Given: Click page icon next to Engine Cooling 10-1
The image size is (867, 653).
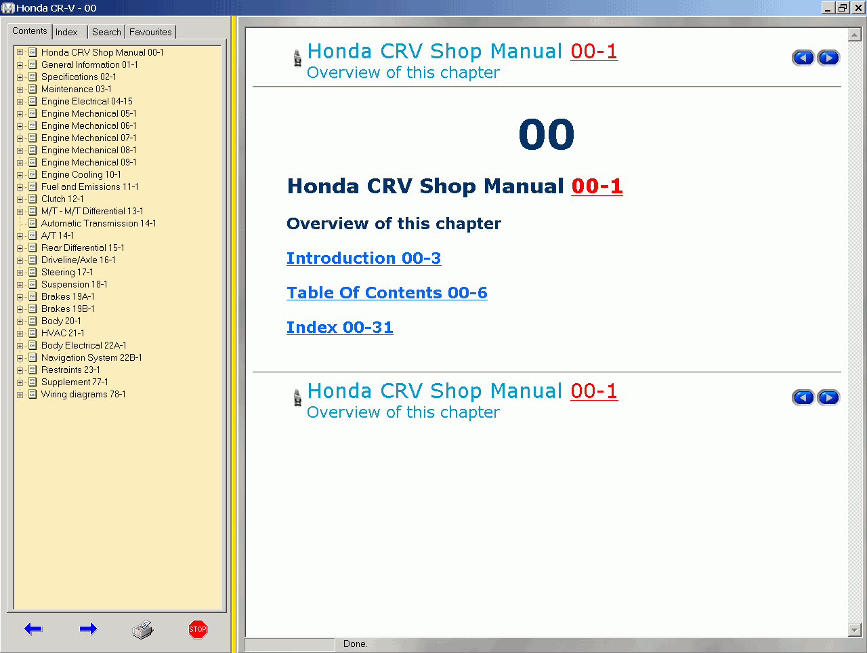Looking at the screenshot, I should pos(32,174).
